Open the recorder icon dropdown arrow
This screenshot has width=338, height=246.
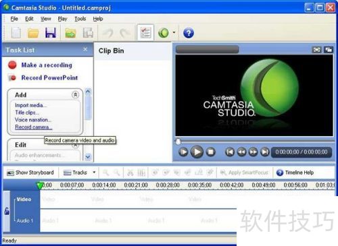(174, 32)
